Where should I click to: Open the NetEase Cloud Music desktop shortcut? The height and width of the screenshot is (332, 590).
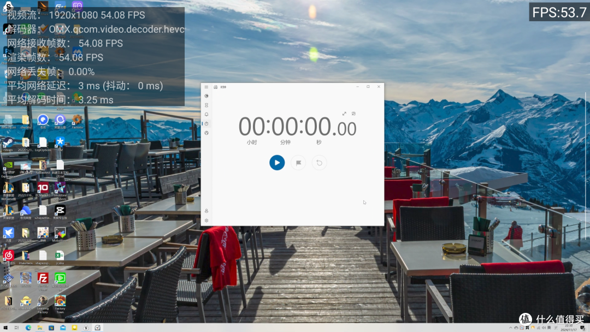click(x=8, y=258)
